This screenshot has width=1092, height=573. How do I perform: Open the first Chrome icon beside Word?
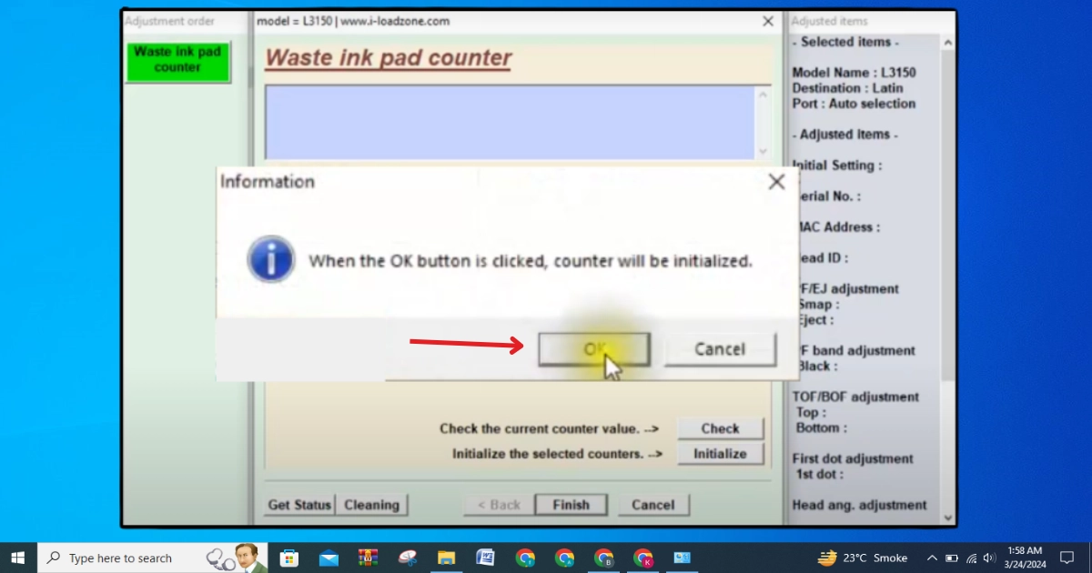click(x=525, y=558)
